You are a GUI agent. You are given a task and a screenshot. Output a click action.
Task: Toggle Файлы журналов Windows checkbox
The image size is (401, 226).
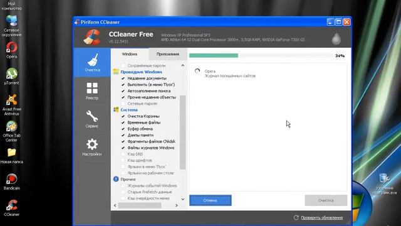tap(123, 148)
